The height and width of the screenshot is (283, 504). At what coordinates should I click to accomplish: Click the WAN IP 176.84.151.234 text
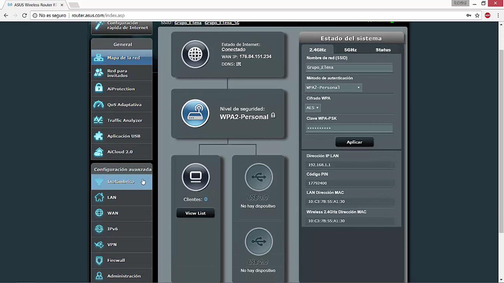point(255,57)
